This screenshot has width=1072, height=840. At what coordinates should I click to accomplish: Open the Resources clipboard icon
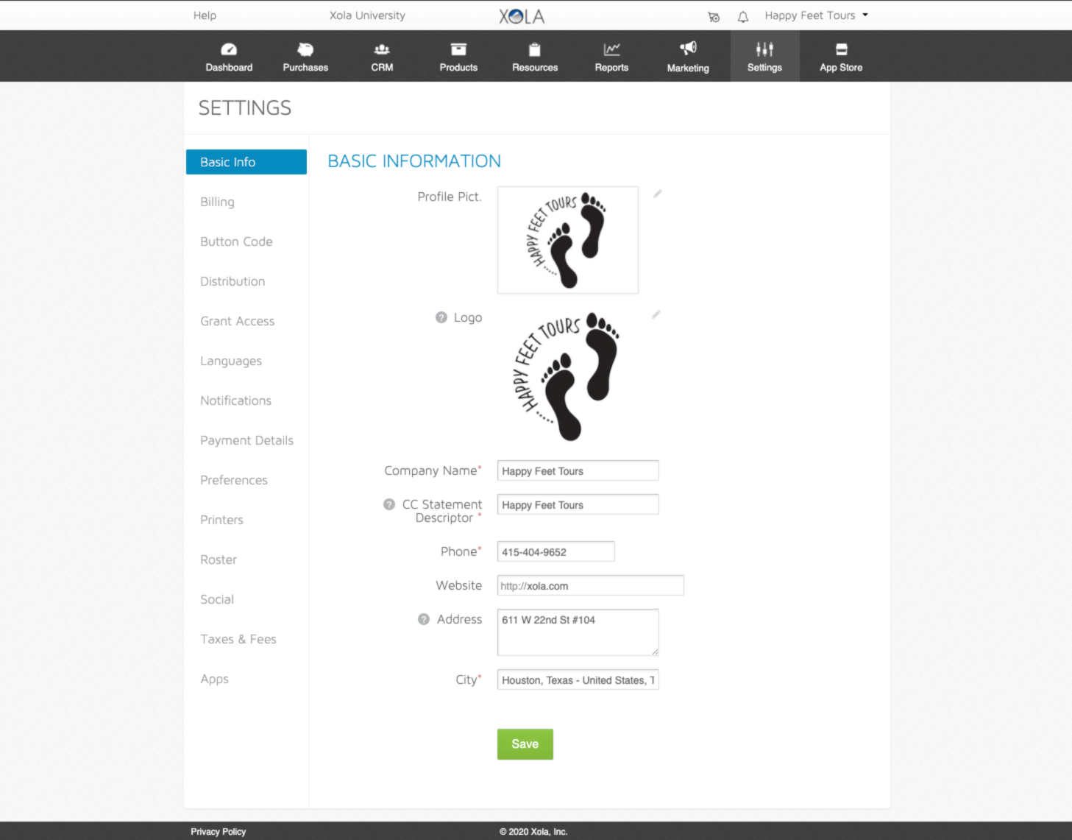click(535, 49)
